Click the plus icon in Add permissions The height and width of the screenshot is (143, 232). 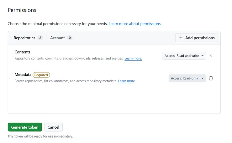tap(181, 38)
